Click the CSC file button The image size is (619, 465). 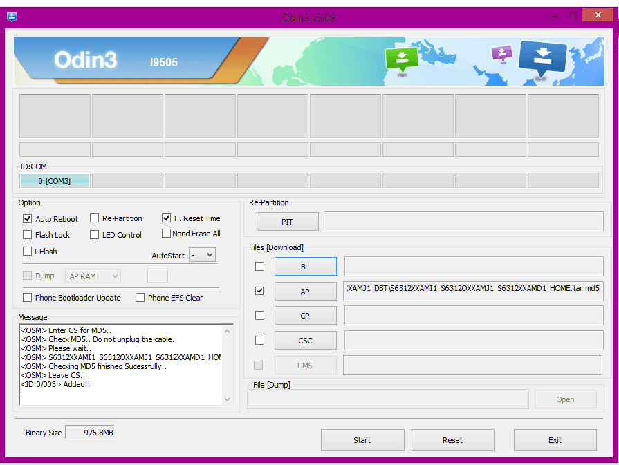pos(306,341)
